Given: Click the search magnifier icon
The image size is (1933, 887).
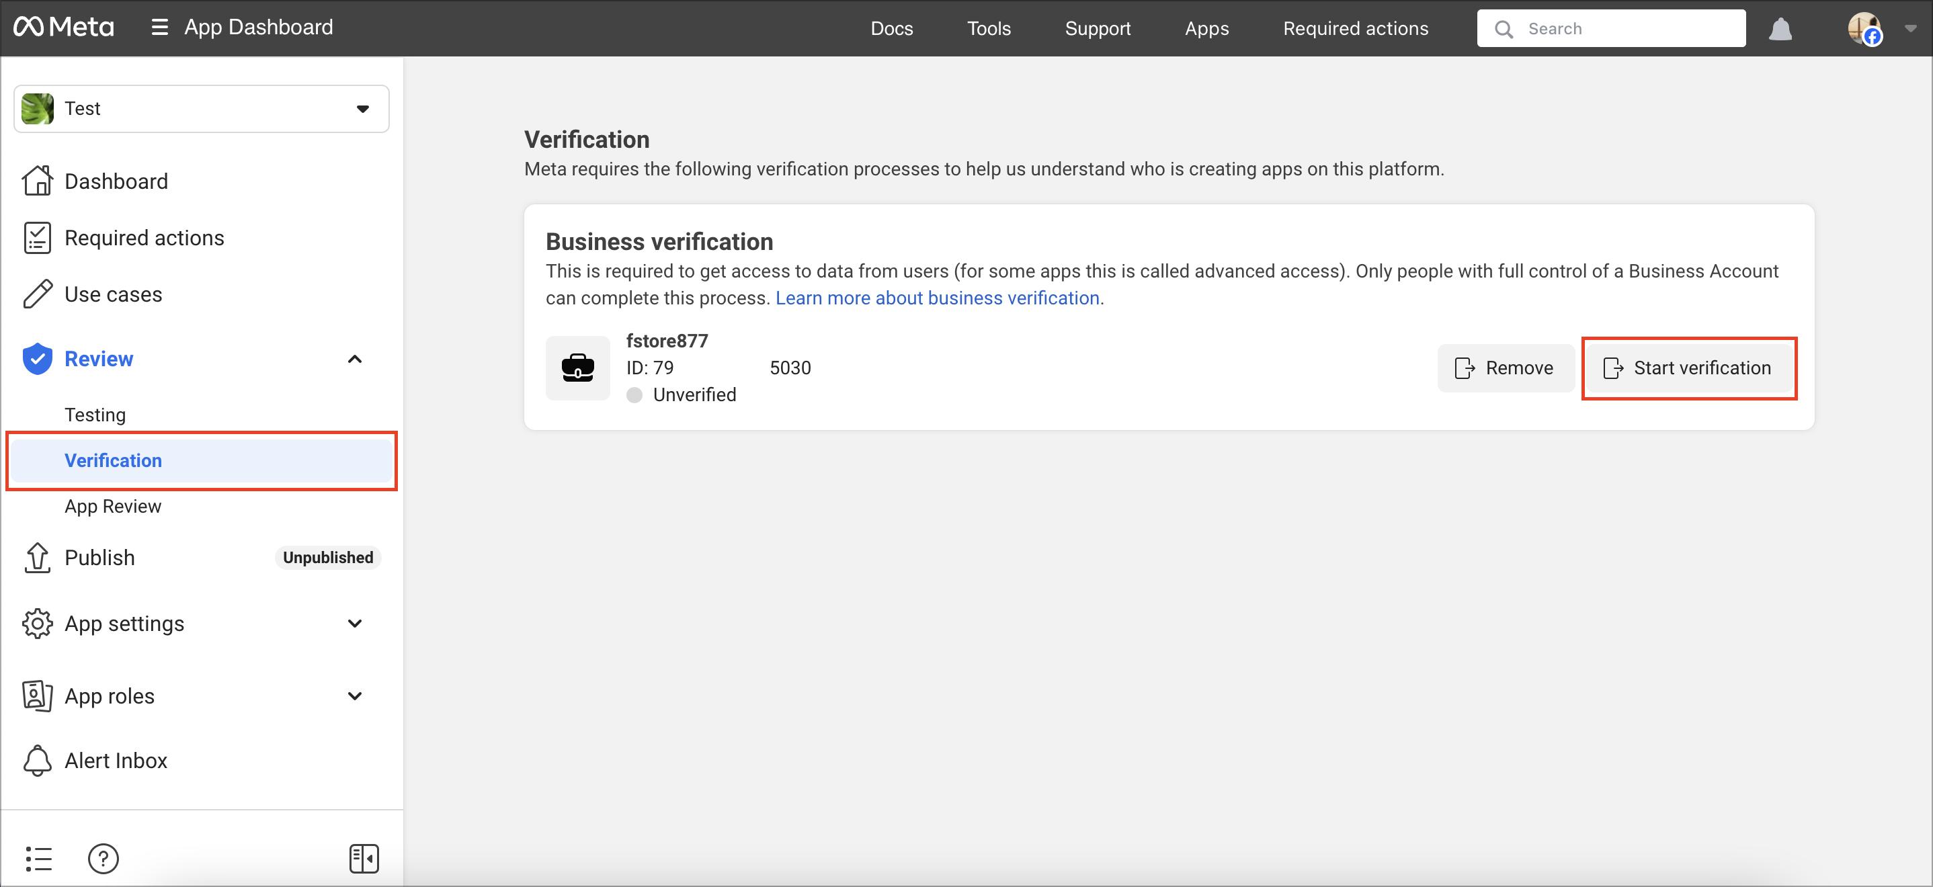Looking at the screenshot, I should pos(1503,28).
